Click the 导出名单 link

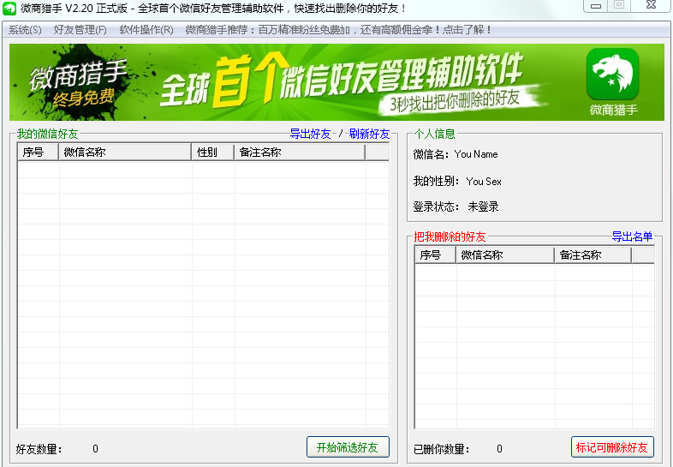click(x=632, y=236)
